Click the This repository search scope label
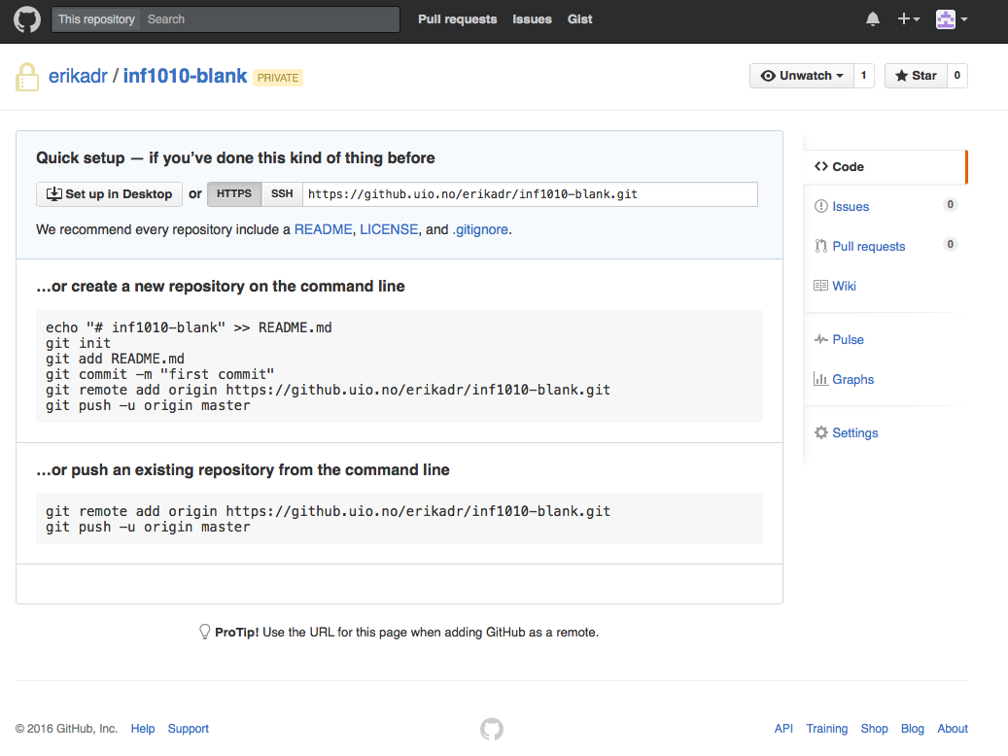The width and height of the screenshot is (1008, 756). point(96,19)
